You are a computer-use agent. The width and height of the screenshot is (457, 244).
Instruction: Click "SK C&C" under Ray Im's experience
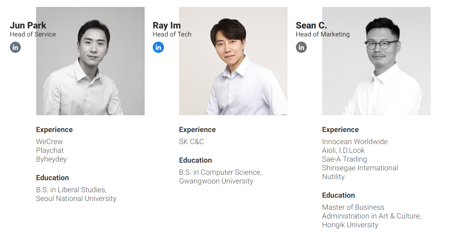pos(191,142)
